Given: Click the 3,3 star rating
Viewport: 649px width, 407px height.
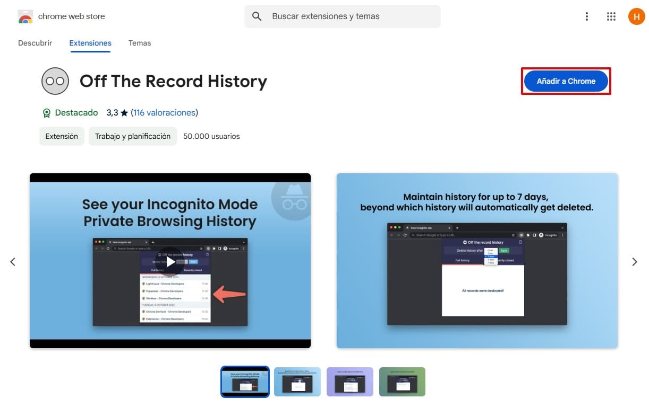Looking at the screenshot, I should (x=117, y=112).
